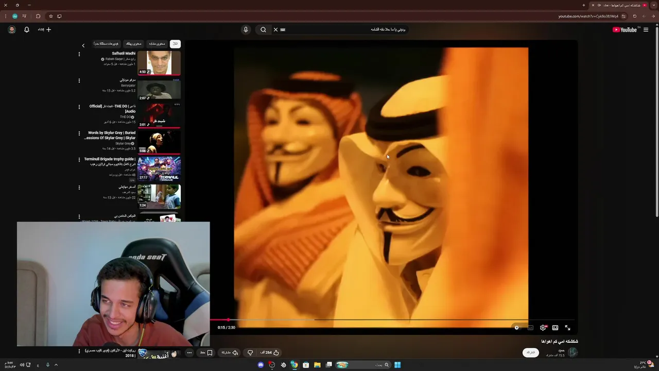Start voice search with microphone icon
Screen dimensions: 659x371
(246, 29)
